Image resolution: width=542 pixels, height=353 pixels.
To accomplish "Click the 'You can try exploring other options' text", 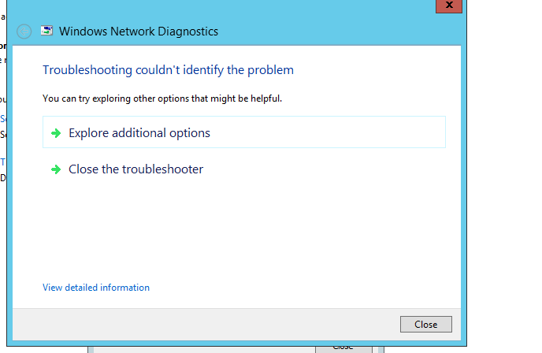I will click(162, 98).
